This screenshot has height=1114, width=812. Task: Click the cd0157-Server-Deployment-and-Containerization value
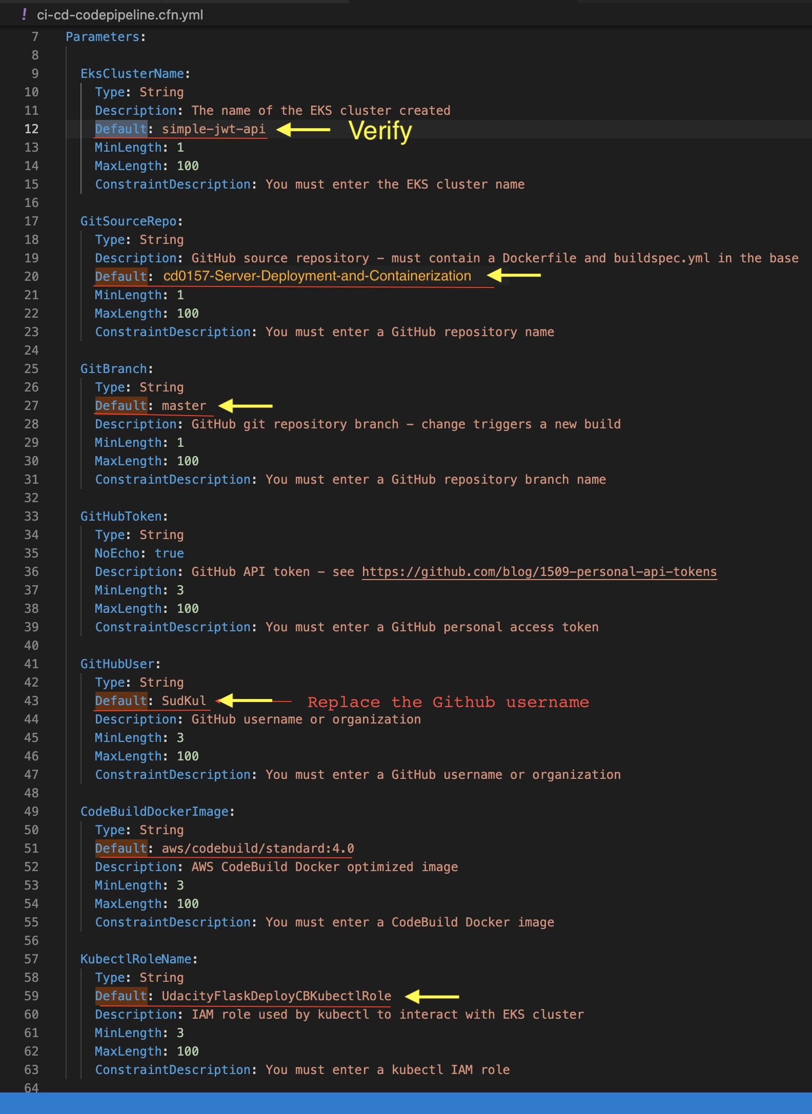pos(317,276)
